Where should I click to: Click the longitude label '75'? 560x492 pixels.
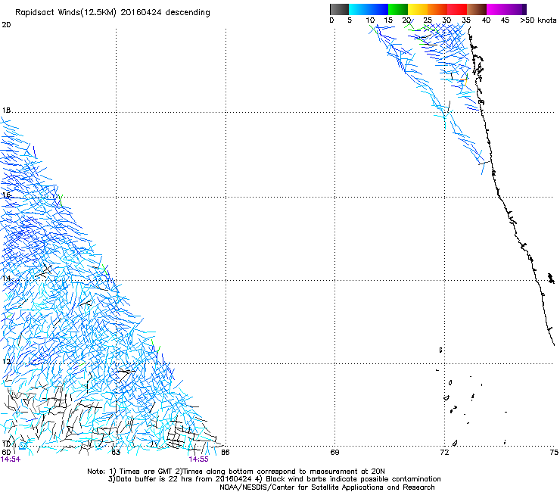pos(554,453)
